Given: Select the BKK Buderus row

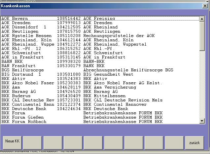Looking at the screenshot, I should 100,96.
